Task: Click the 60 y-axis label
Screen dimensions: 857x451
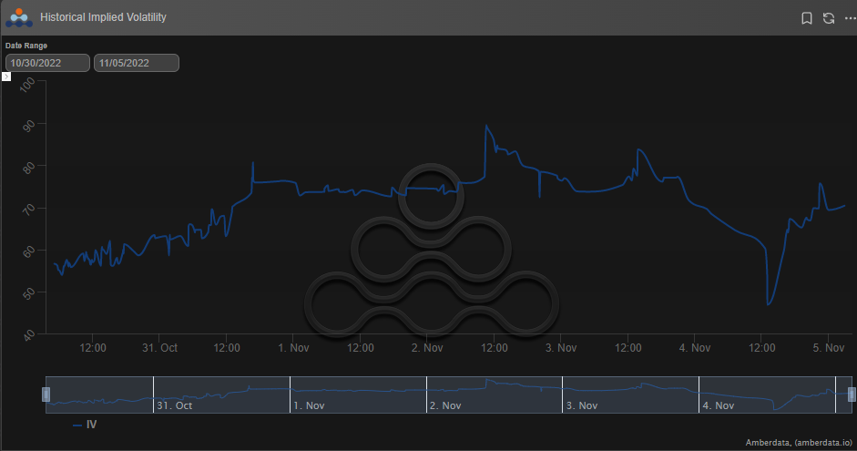Action: pyautogui.click(x=29, y=251)
